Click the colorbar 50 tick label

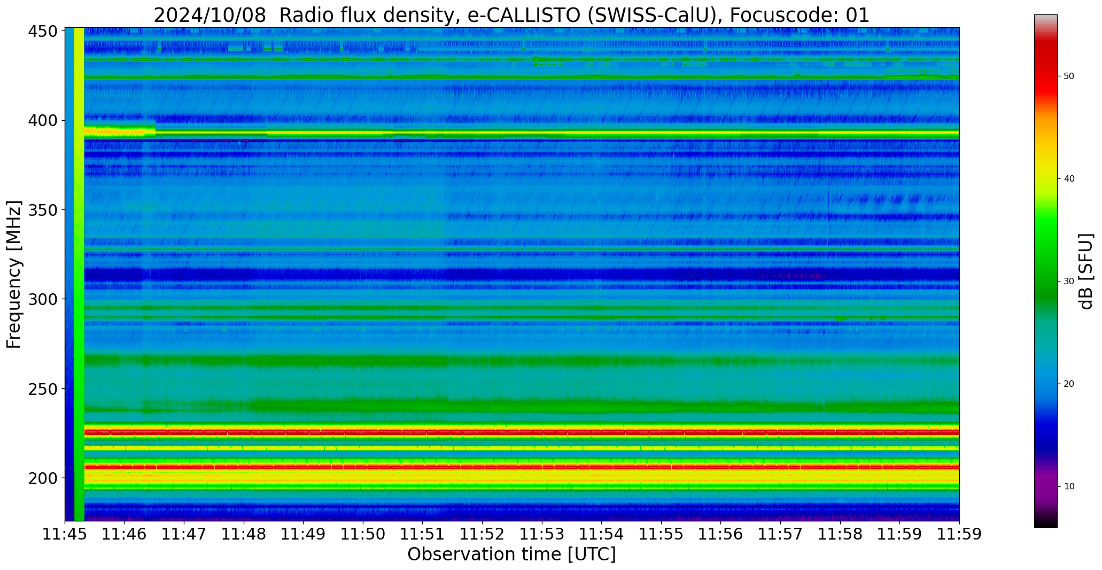(1069, 76)
